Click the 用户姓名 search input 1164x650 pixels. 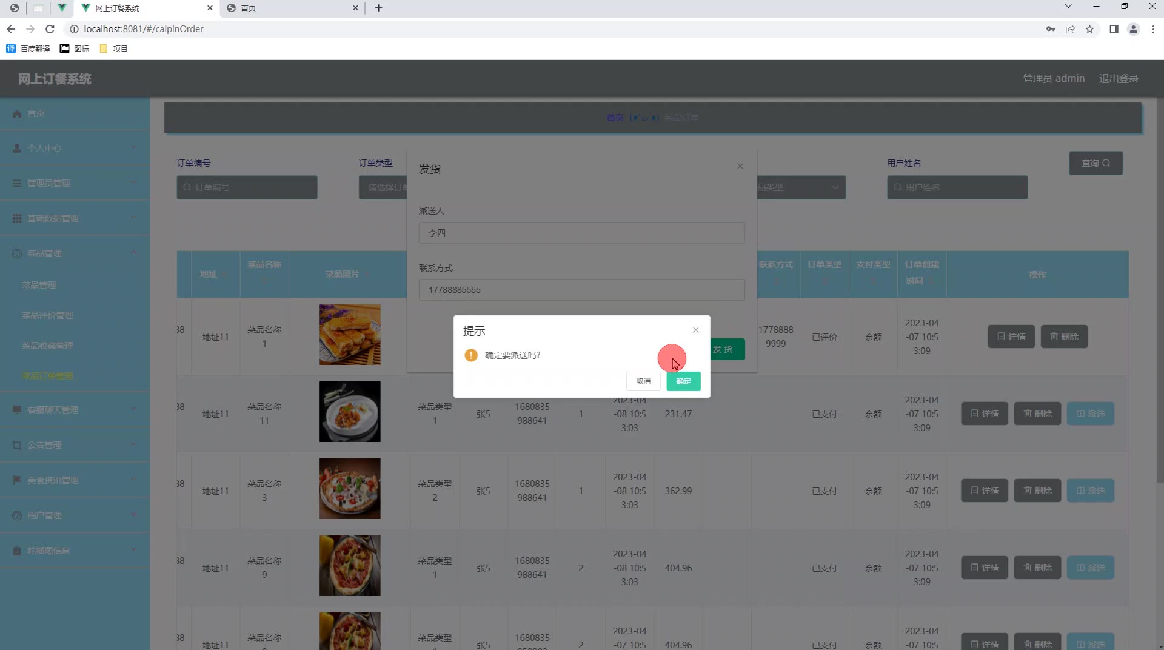957,187
